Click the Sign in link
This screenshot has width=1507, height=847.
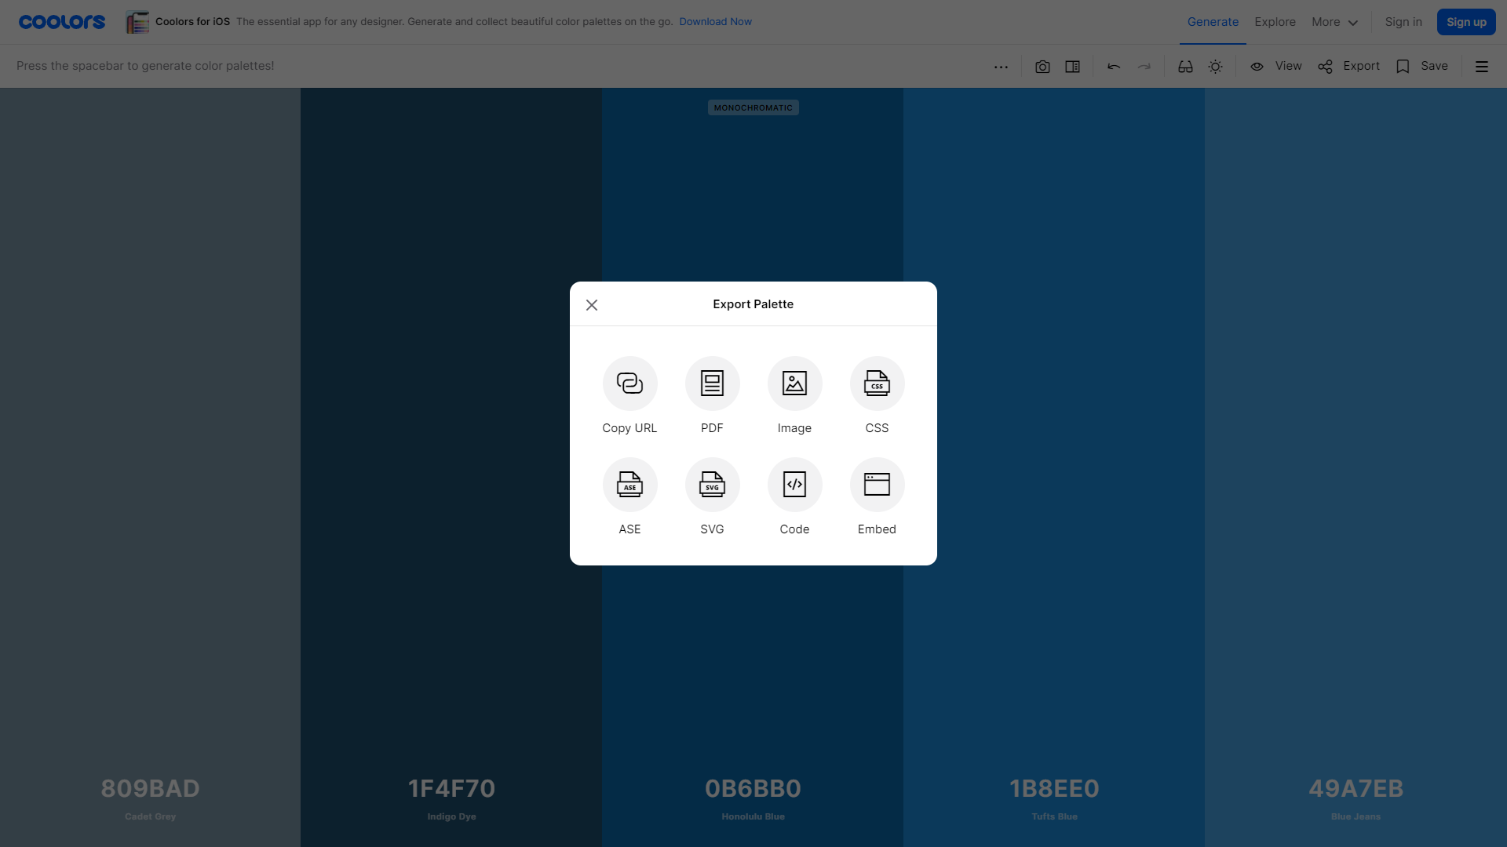1403,22
